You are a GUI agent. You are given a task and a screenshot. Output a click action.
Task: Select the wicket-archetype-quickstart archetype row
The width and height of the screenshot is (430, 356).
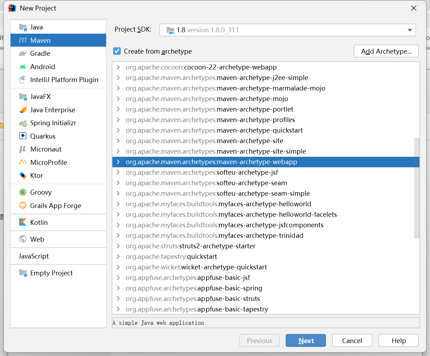tap(224, 267)
